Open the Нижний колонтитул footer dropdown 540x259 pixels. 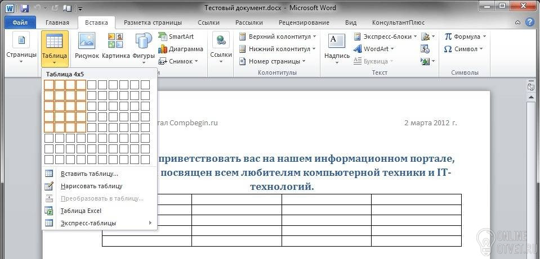click(x=277, y=49)
